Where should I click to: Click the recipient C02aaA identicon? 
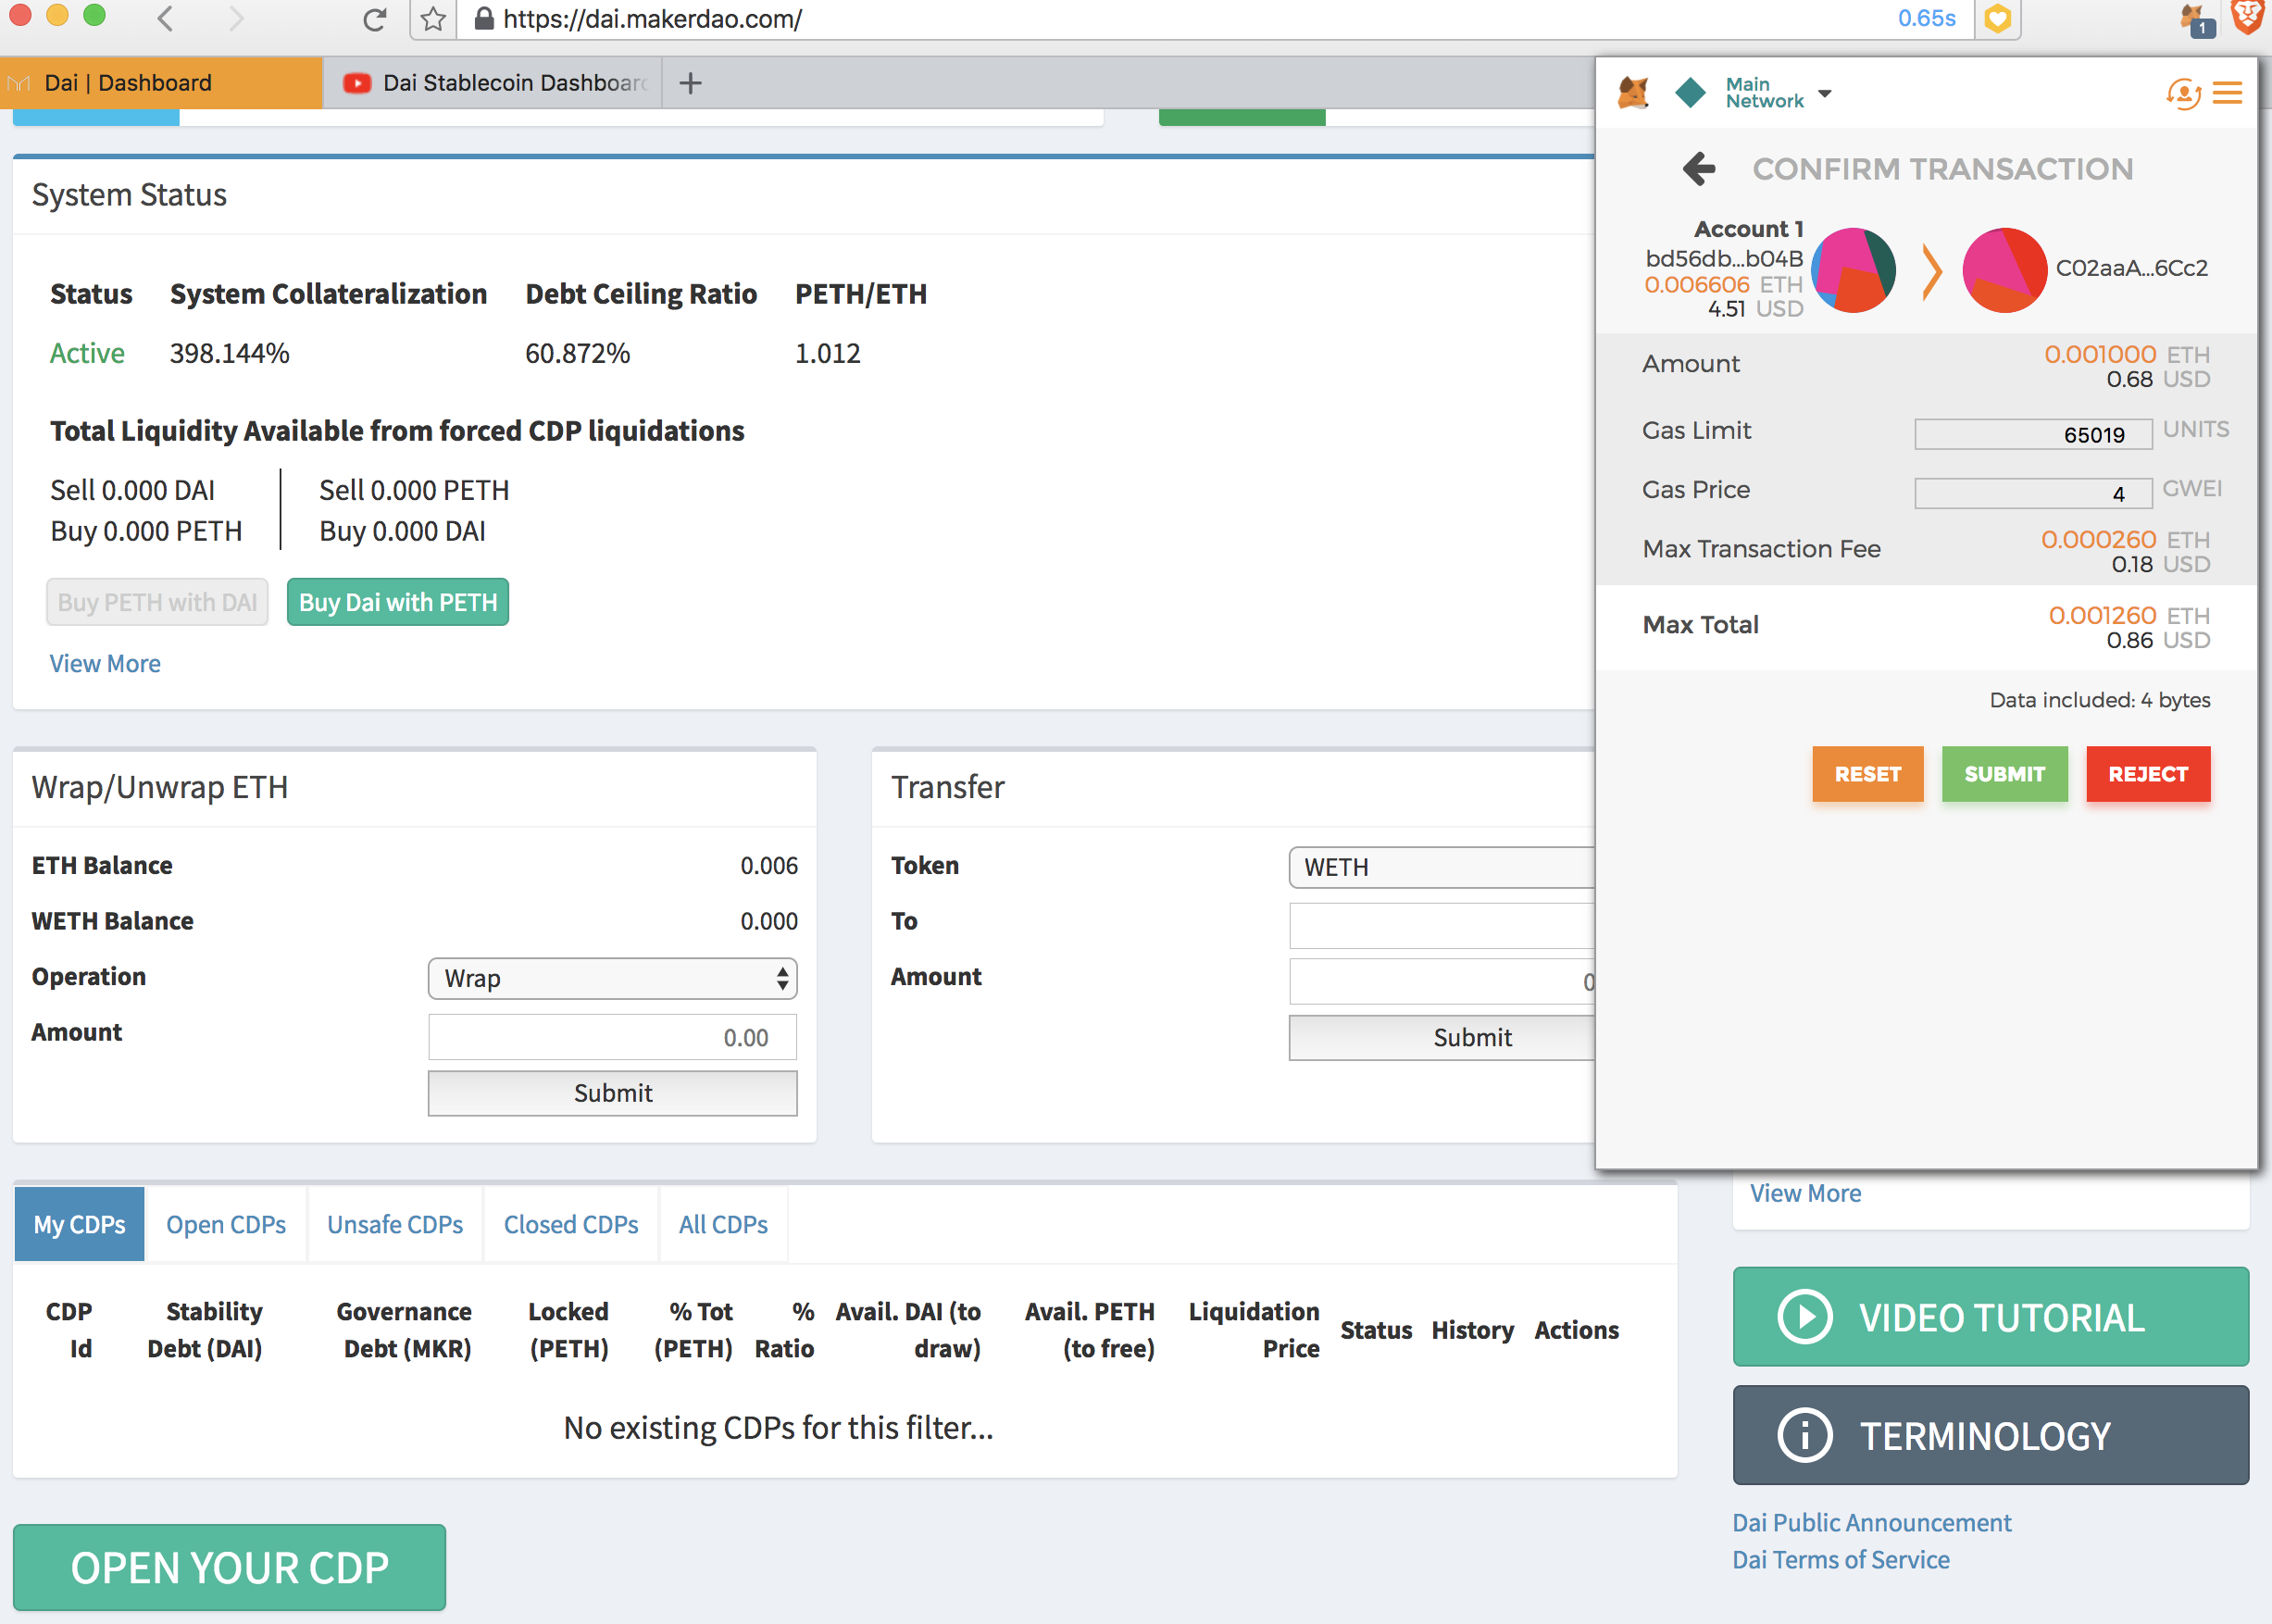point(2004,270)
